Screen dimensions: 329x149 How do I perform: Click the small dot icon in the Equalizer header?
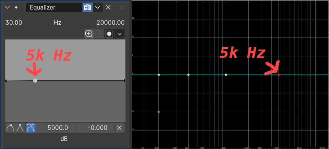pos(16,8)
